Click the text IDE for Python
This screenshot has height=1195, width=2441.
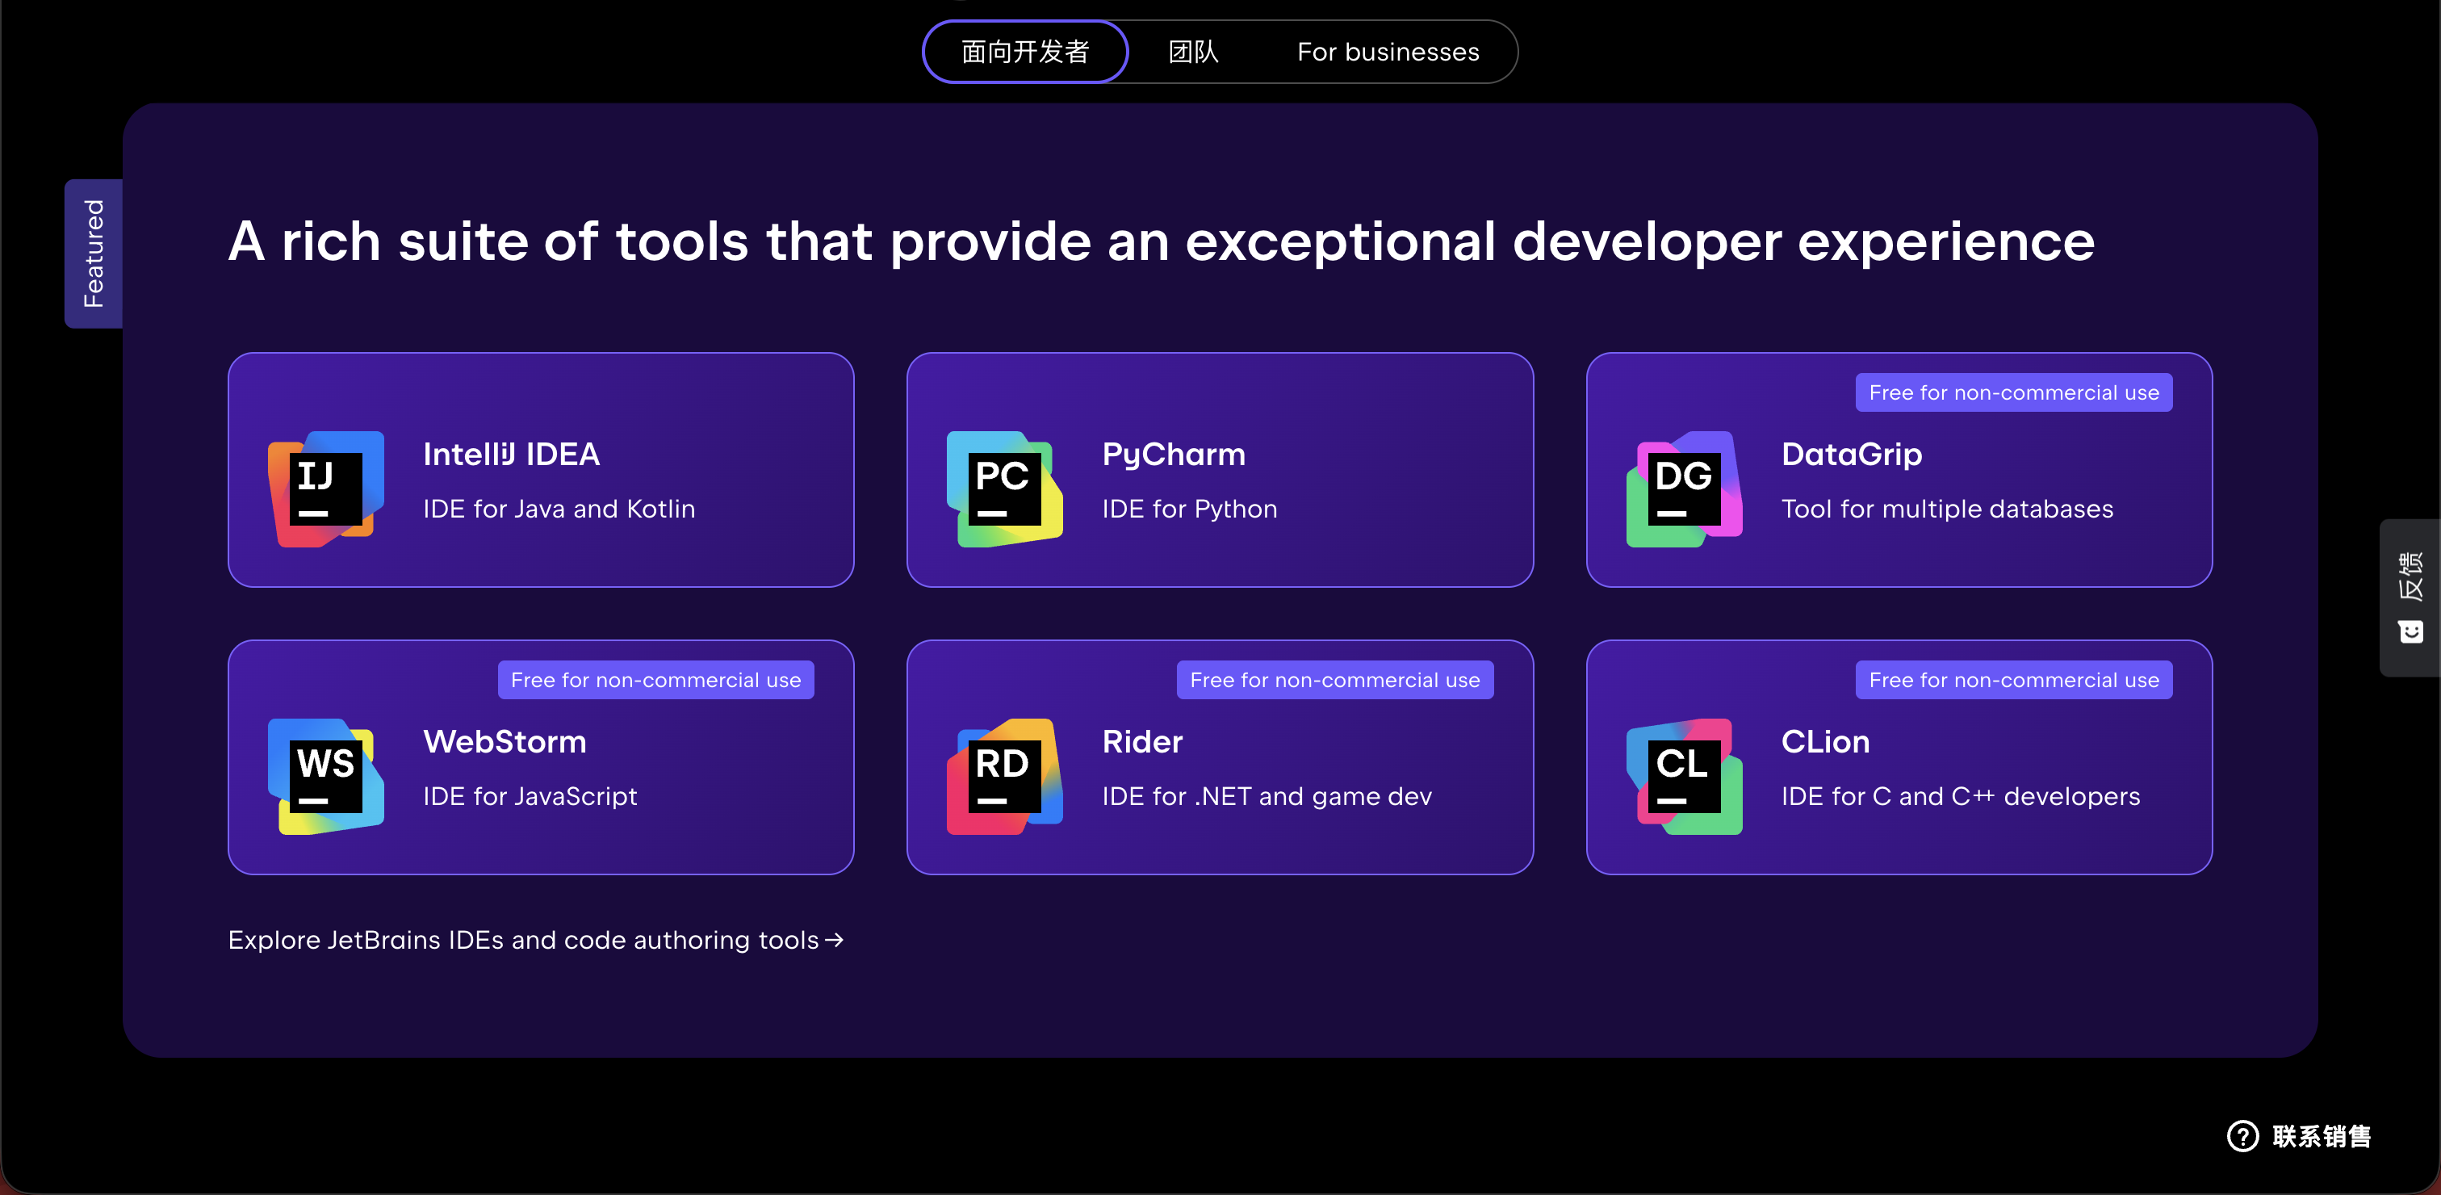pos(1189,509)
